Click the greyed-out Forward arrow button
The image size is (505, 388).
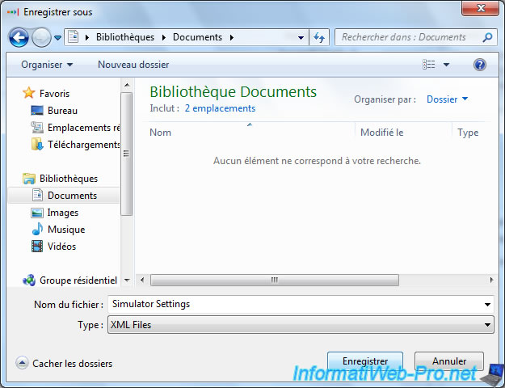coord(41,37)
